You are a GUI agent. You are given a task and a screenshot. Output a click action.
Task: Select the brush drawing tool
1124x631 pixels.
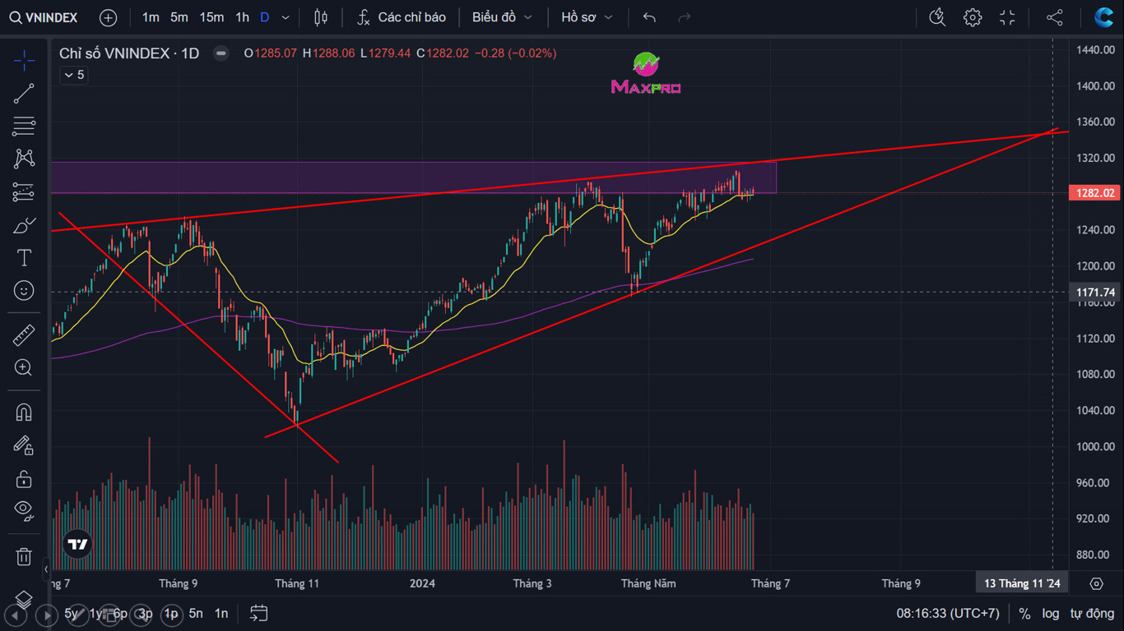point(24,225)
